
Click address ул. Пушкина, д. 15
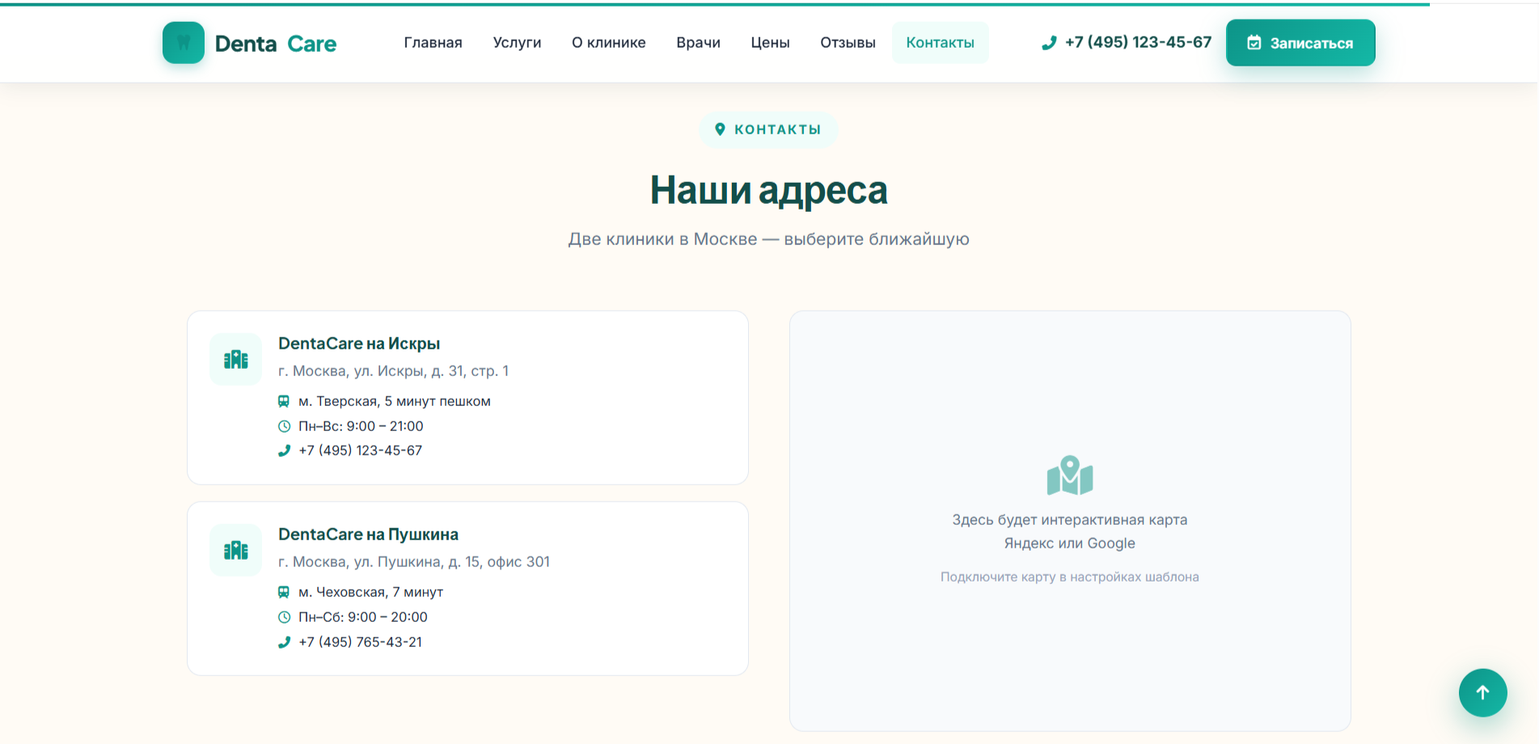click(414, 562)
